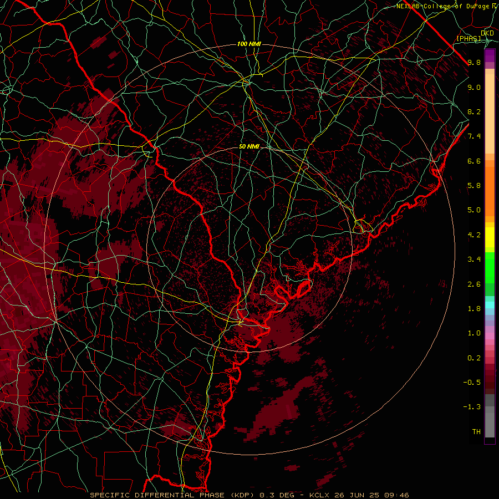Select the 1.8 scale value
Viewport: 499px width, 499px height.
(474, 309)
